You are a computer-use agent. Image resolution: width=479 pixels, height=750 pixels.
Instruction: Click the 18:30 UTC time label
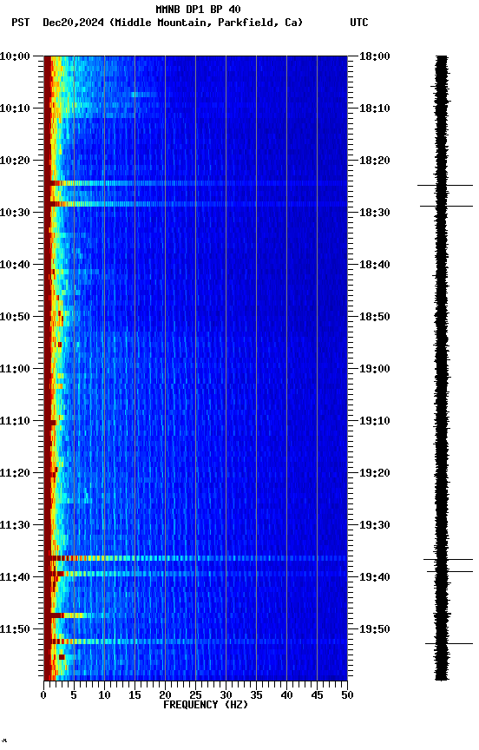[375, 213]
